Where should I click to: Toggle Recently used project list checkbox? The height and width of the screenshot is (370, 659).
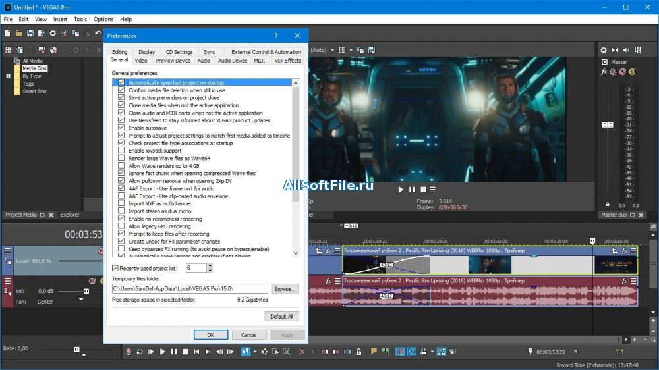(x=115, y=268)
